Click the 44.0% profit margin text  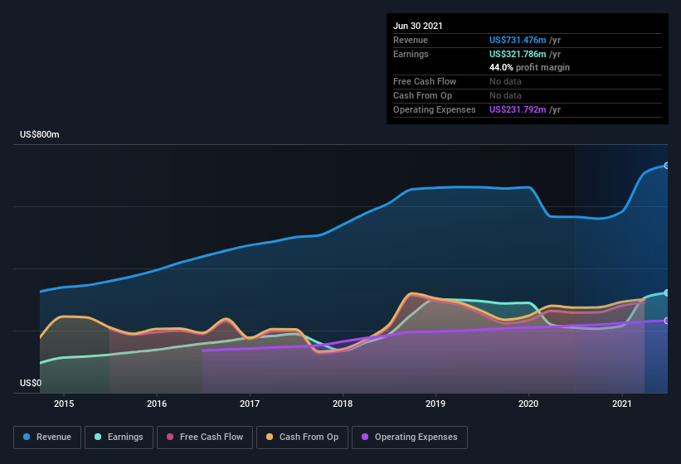[529, 68]
